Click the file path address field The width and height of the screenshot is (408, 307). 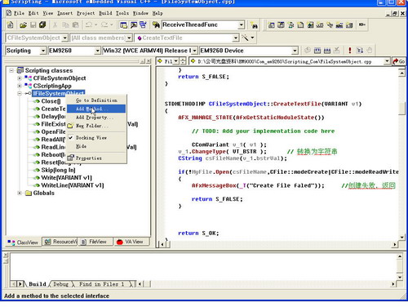(290, 62)
